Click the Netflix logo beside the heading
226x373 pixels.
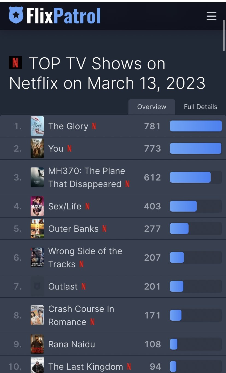tap(15, 63)
